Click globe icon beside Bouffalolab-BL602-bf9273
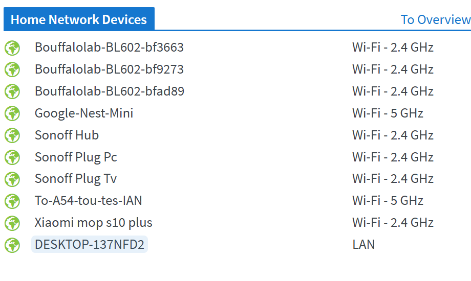The width and height of the screenshot is (471, 281). (12, 70)
